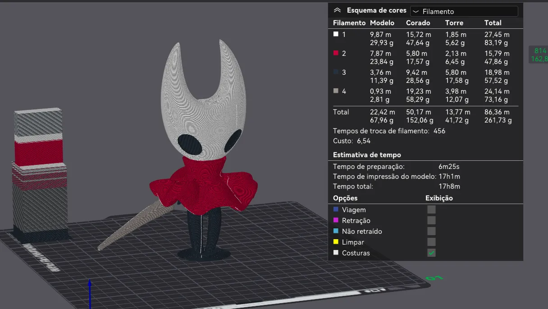Turn on the Não retraído checkbox
This screenshot has height=309, width=548.
click(x=431, y=231)
